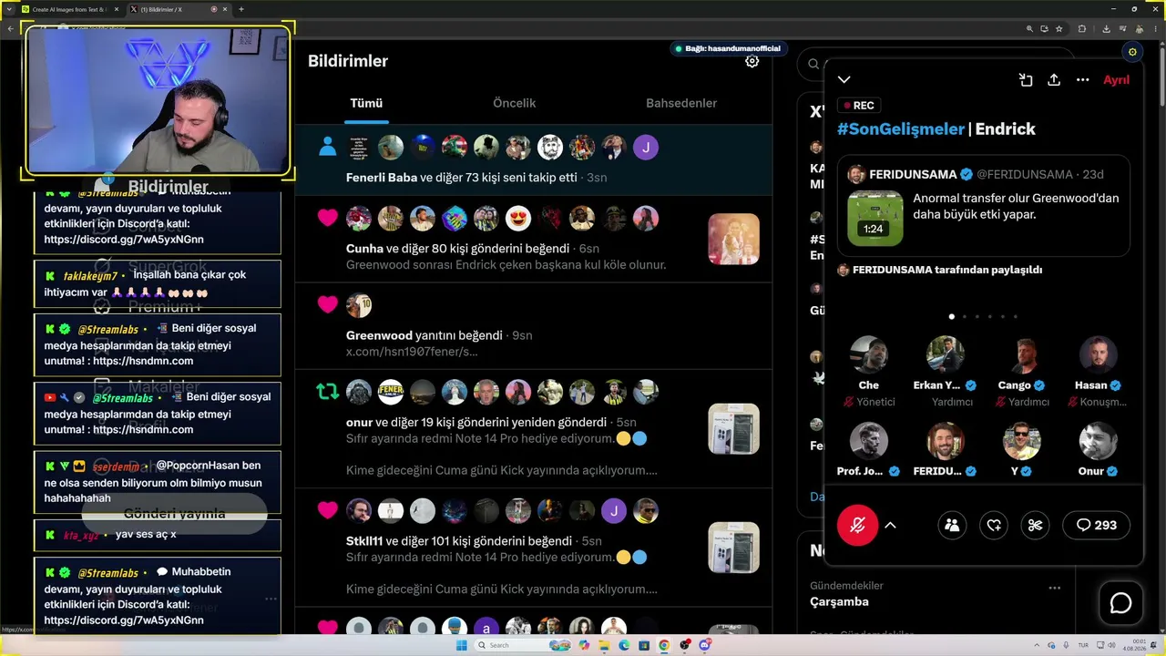
Task: Switch to the Öncelik notifications tab
Action: 515,103
